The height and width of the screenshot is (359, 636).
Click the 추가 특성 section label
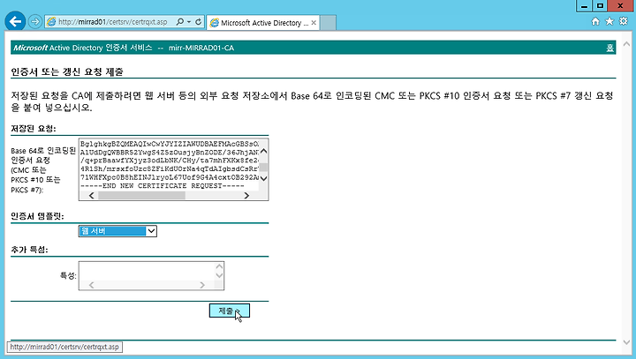coord(29,250)
